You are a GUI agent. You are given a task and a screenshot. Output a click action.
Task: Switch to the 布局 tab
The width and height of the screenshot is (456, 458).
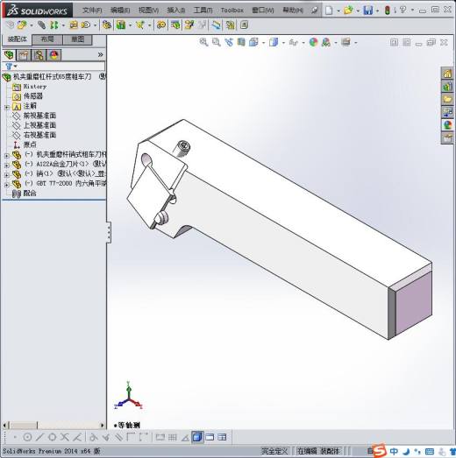[x=47, y=39]
